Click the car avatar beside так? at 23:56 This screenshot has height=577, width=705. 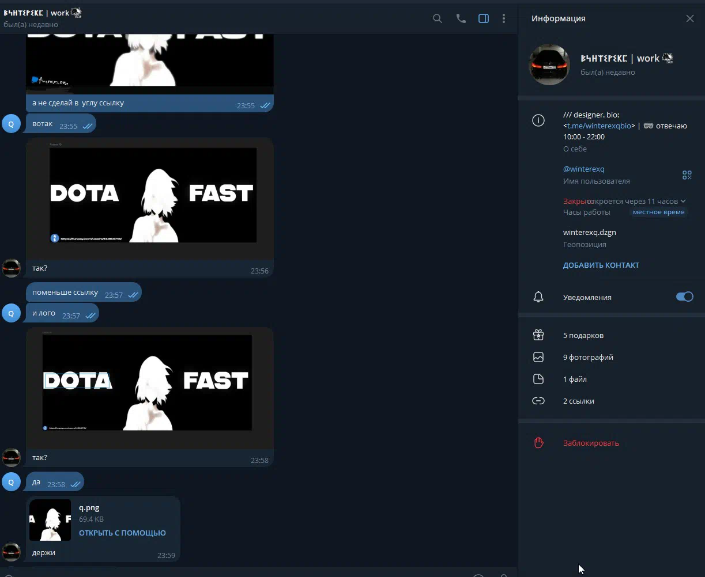tap(11, 268)
